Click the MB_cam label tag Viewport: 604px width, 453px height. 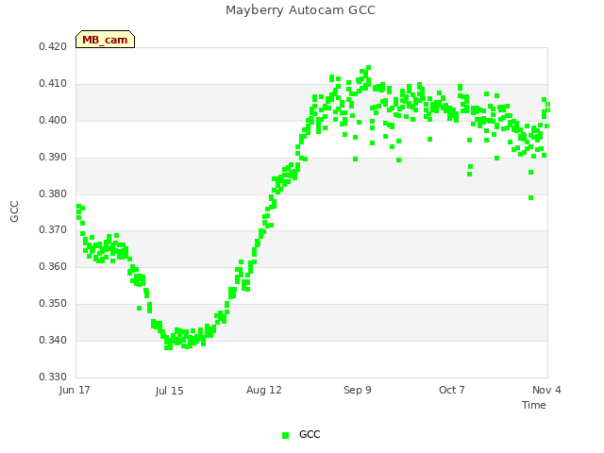coord(105,40)
